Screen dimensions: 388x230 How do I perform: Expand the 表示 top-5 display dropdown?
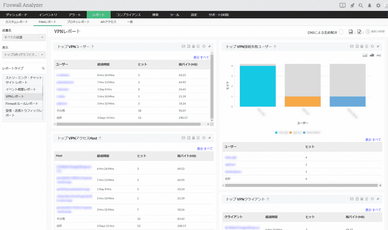click(23, 55)
